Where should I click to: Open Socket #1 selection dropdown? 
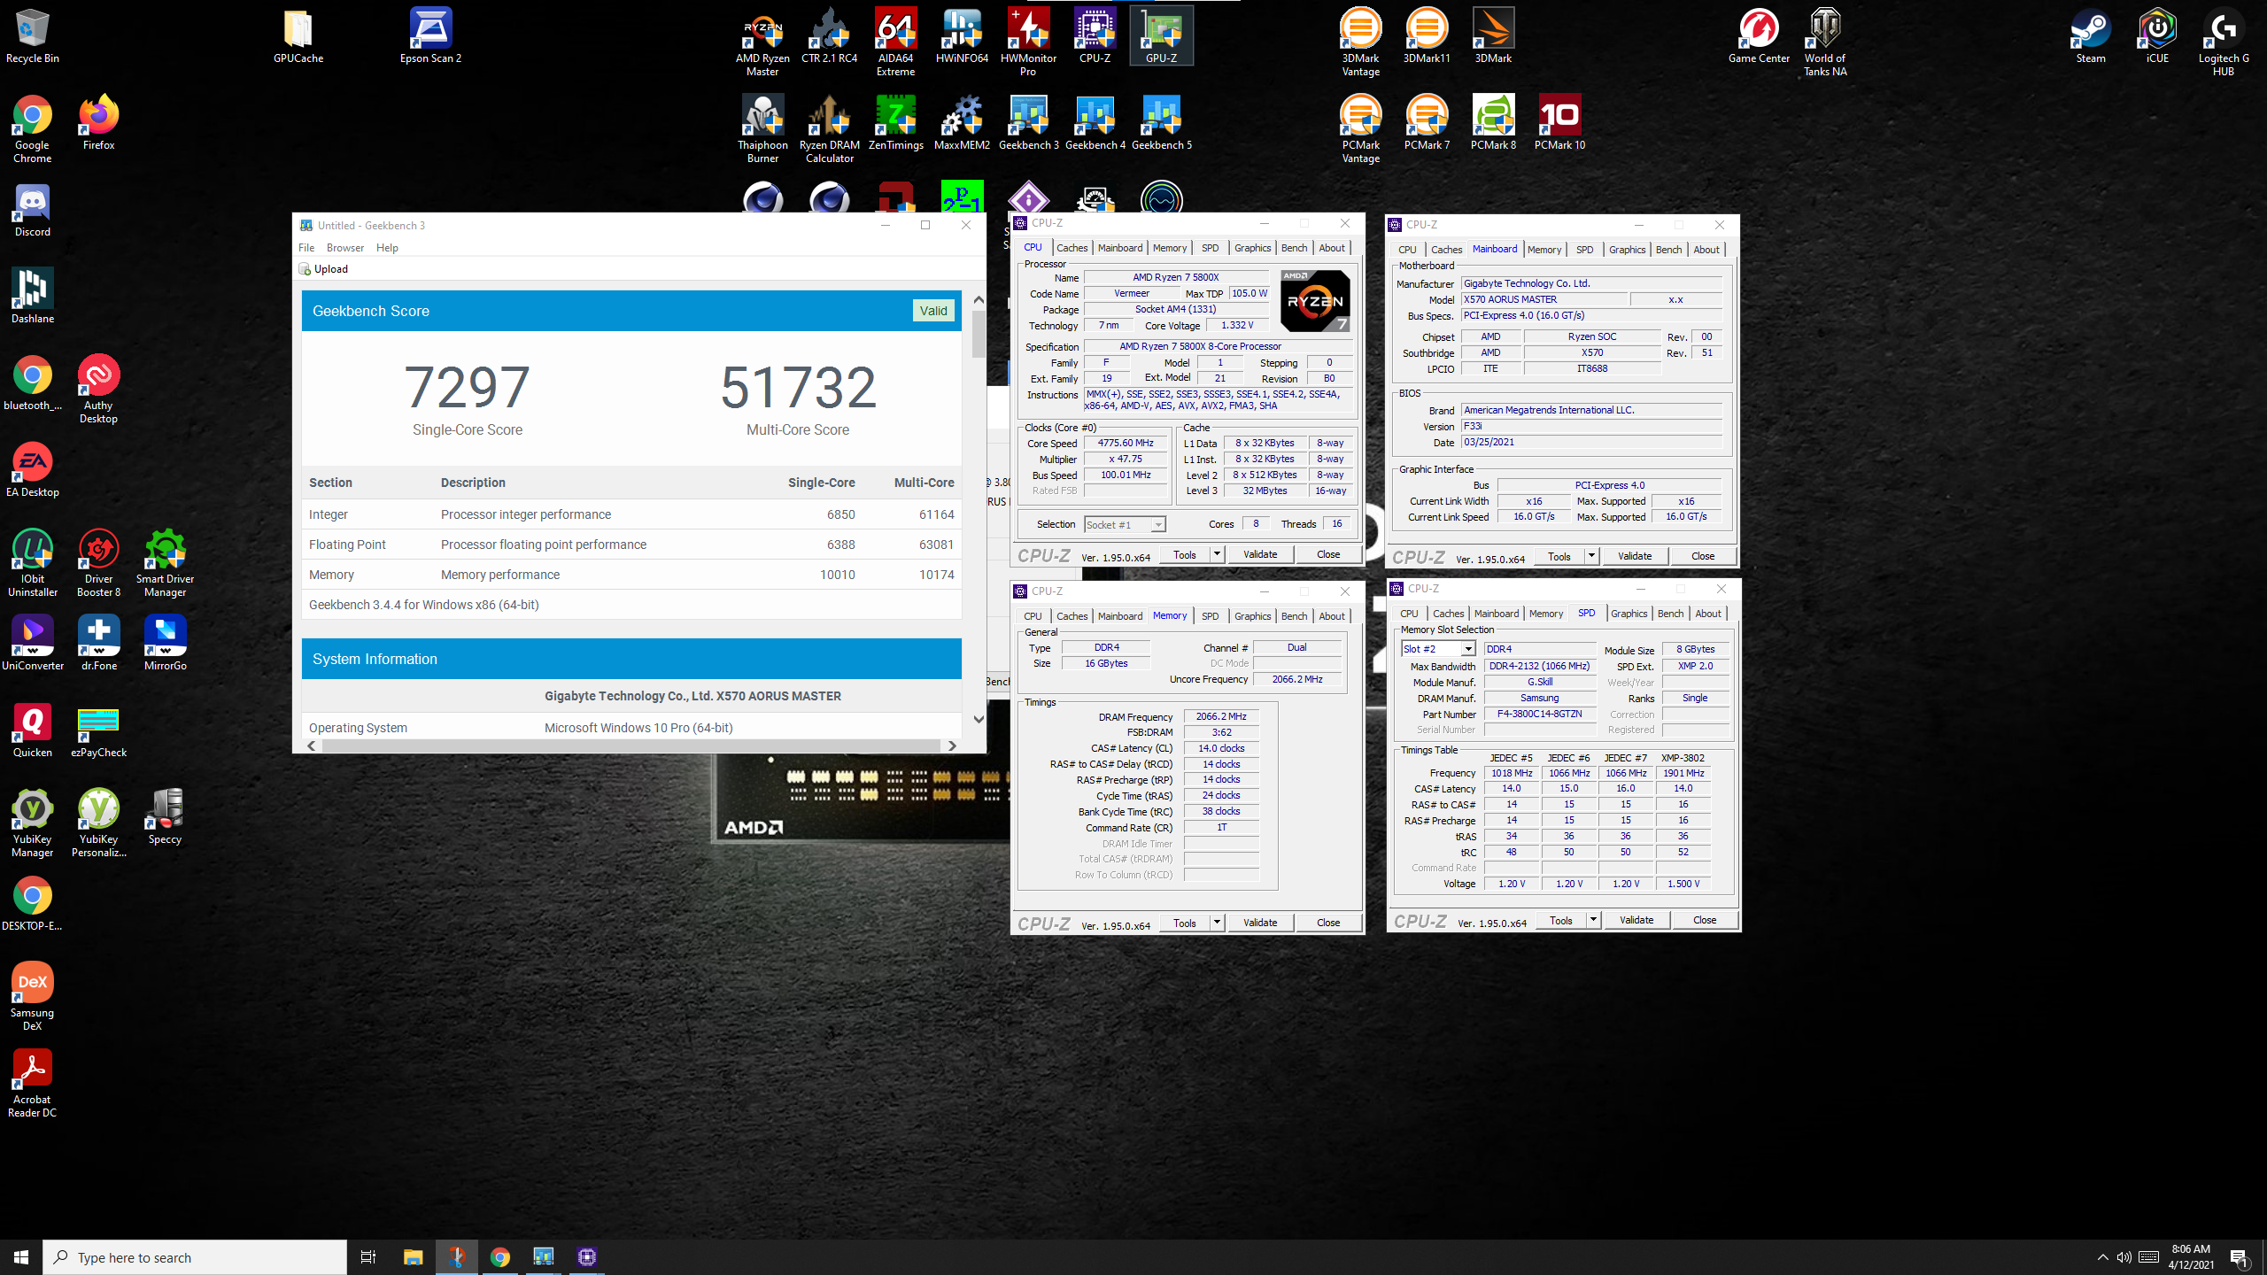coord(1125,525)
